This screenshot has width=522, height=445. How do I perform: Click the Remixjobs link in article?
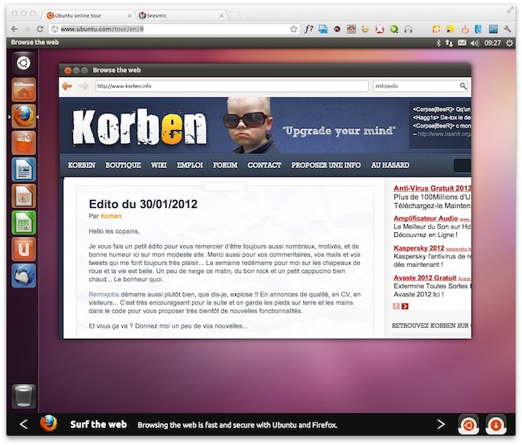point(104,295)
